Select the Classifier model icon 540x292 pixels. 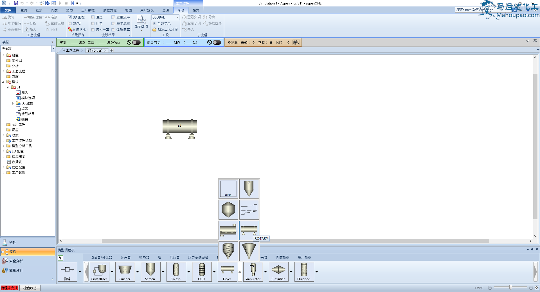278,272
